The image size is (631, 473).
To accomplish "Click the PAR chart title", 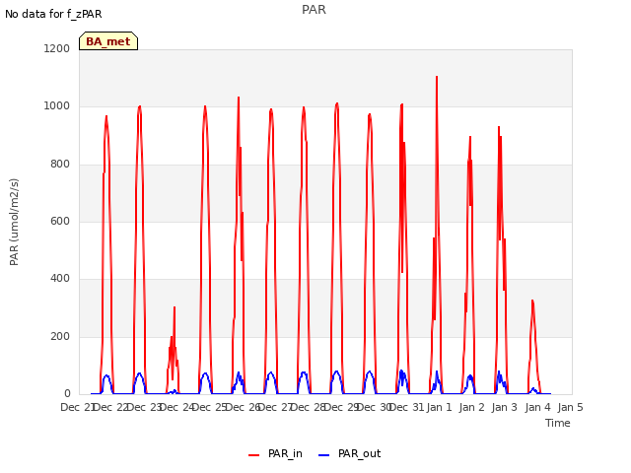I will coord(314,9).
